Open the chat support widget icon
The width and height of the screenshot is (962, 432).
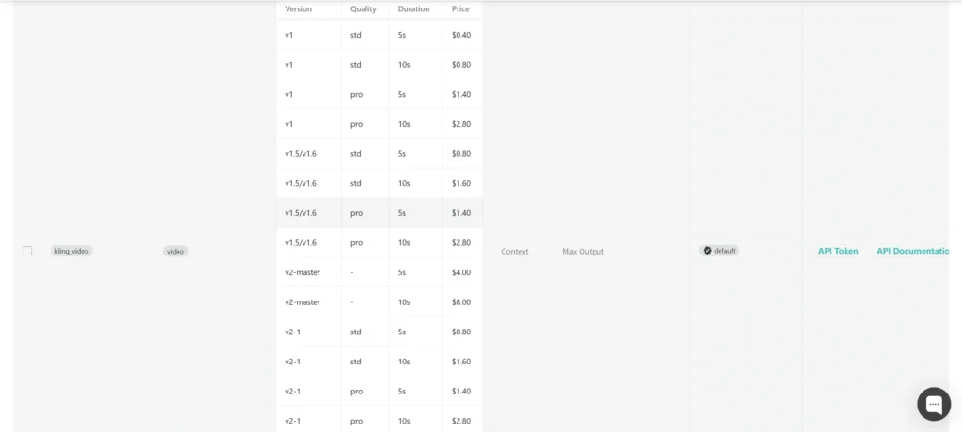click(933, 404)
